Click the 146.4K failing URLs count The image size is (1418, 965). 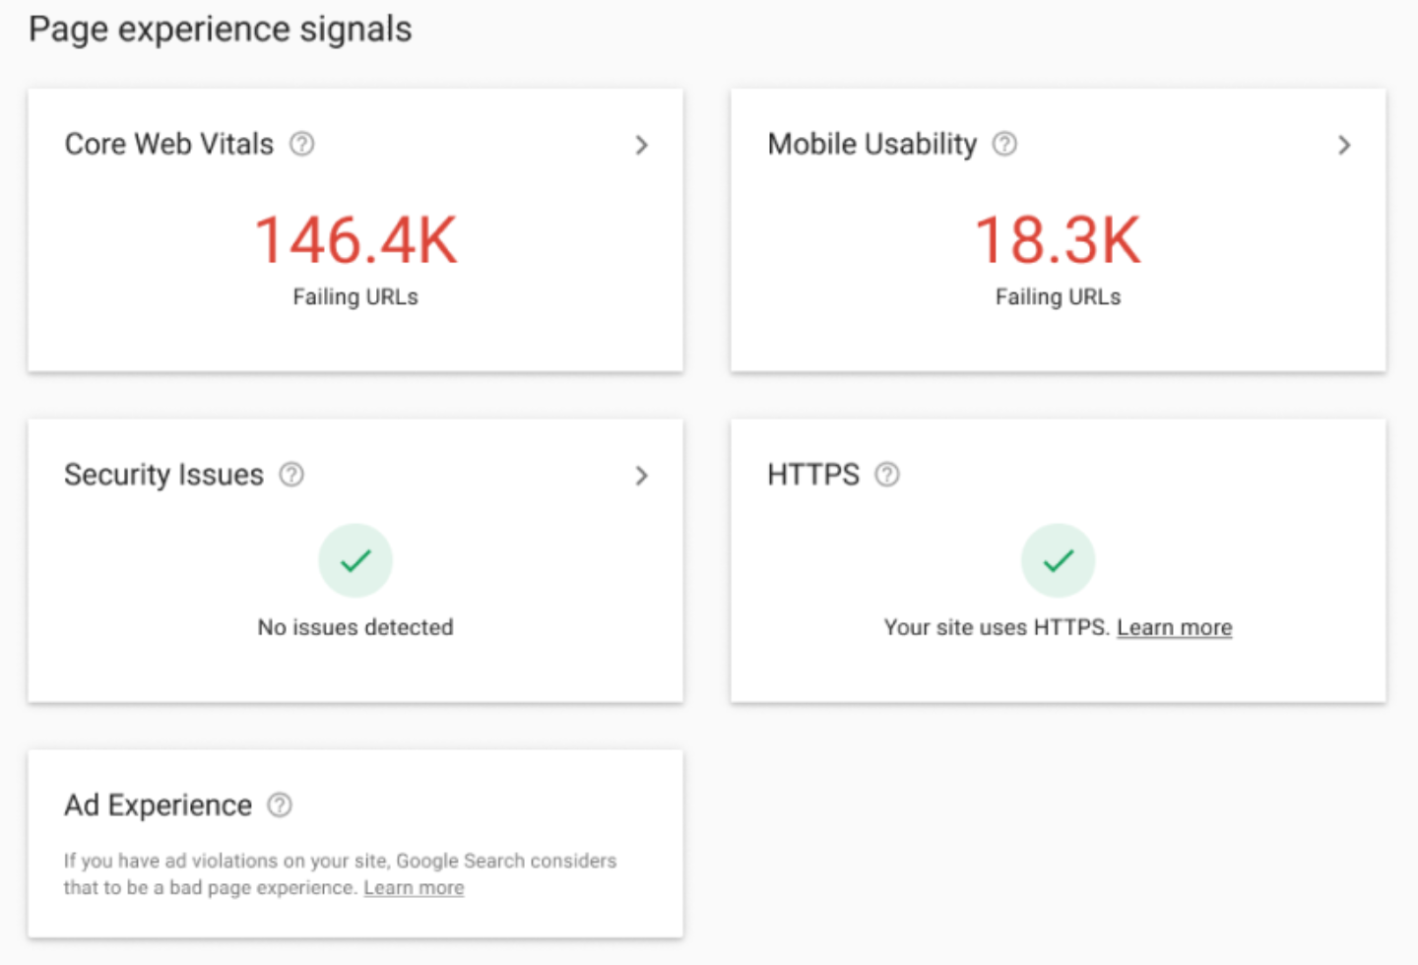pyautogui.click(x=355, y=240)
